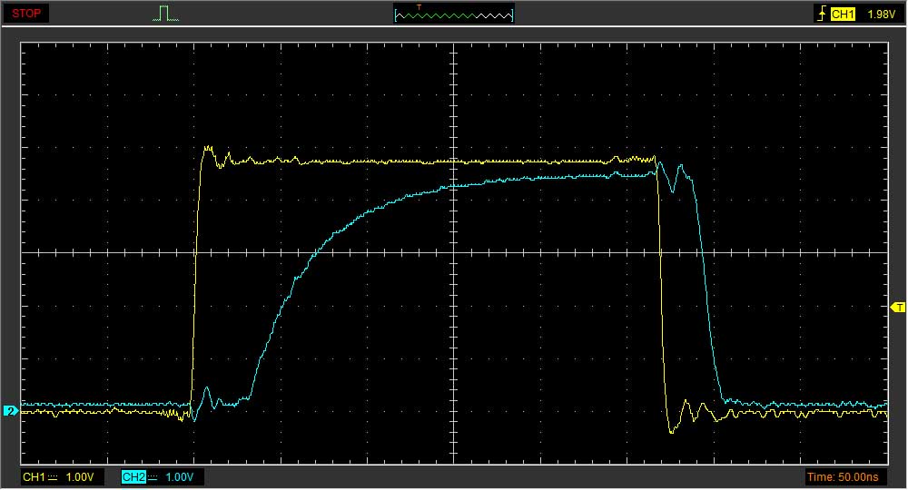
Task: Open the CH2 1.00V vertical scale
Action: 181,476
